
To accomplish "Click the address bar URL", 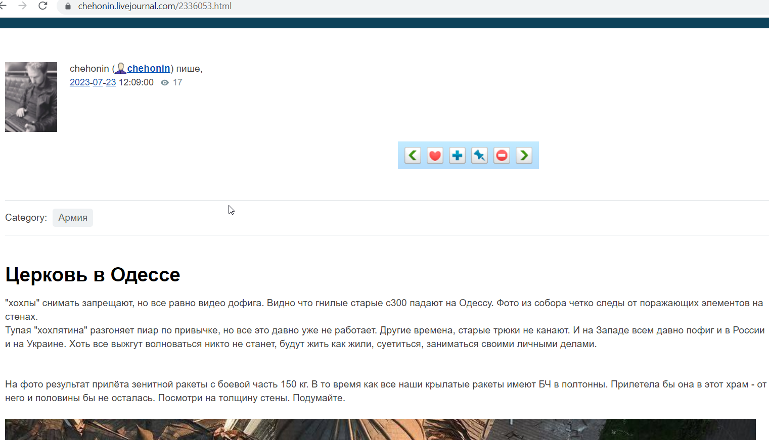I will (x=155, y=6).
